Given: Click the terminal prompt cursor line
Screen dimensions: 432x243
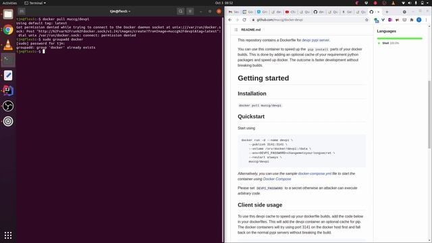Looking at the screenshot, I should pos(30,51).
